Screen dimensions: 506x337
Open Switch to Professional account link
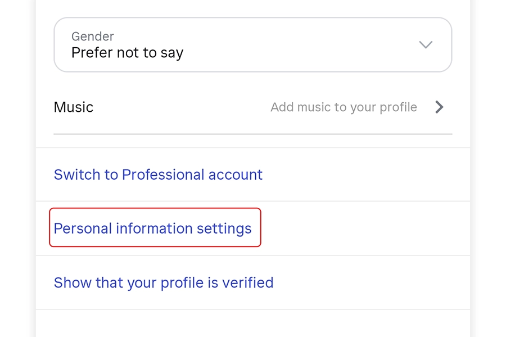click(158, 175)
